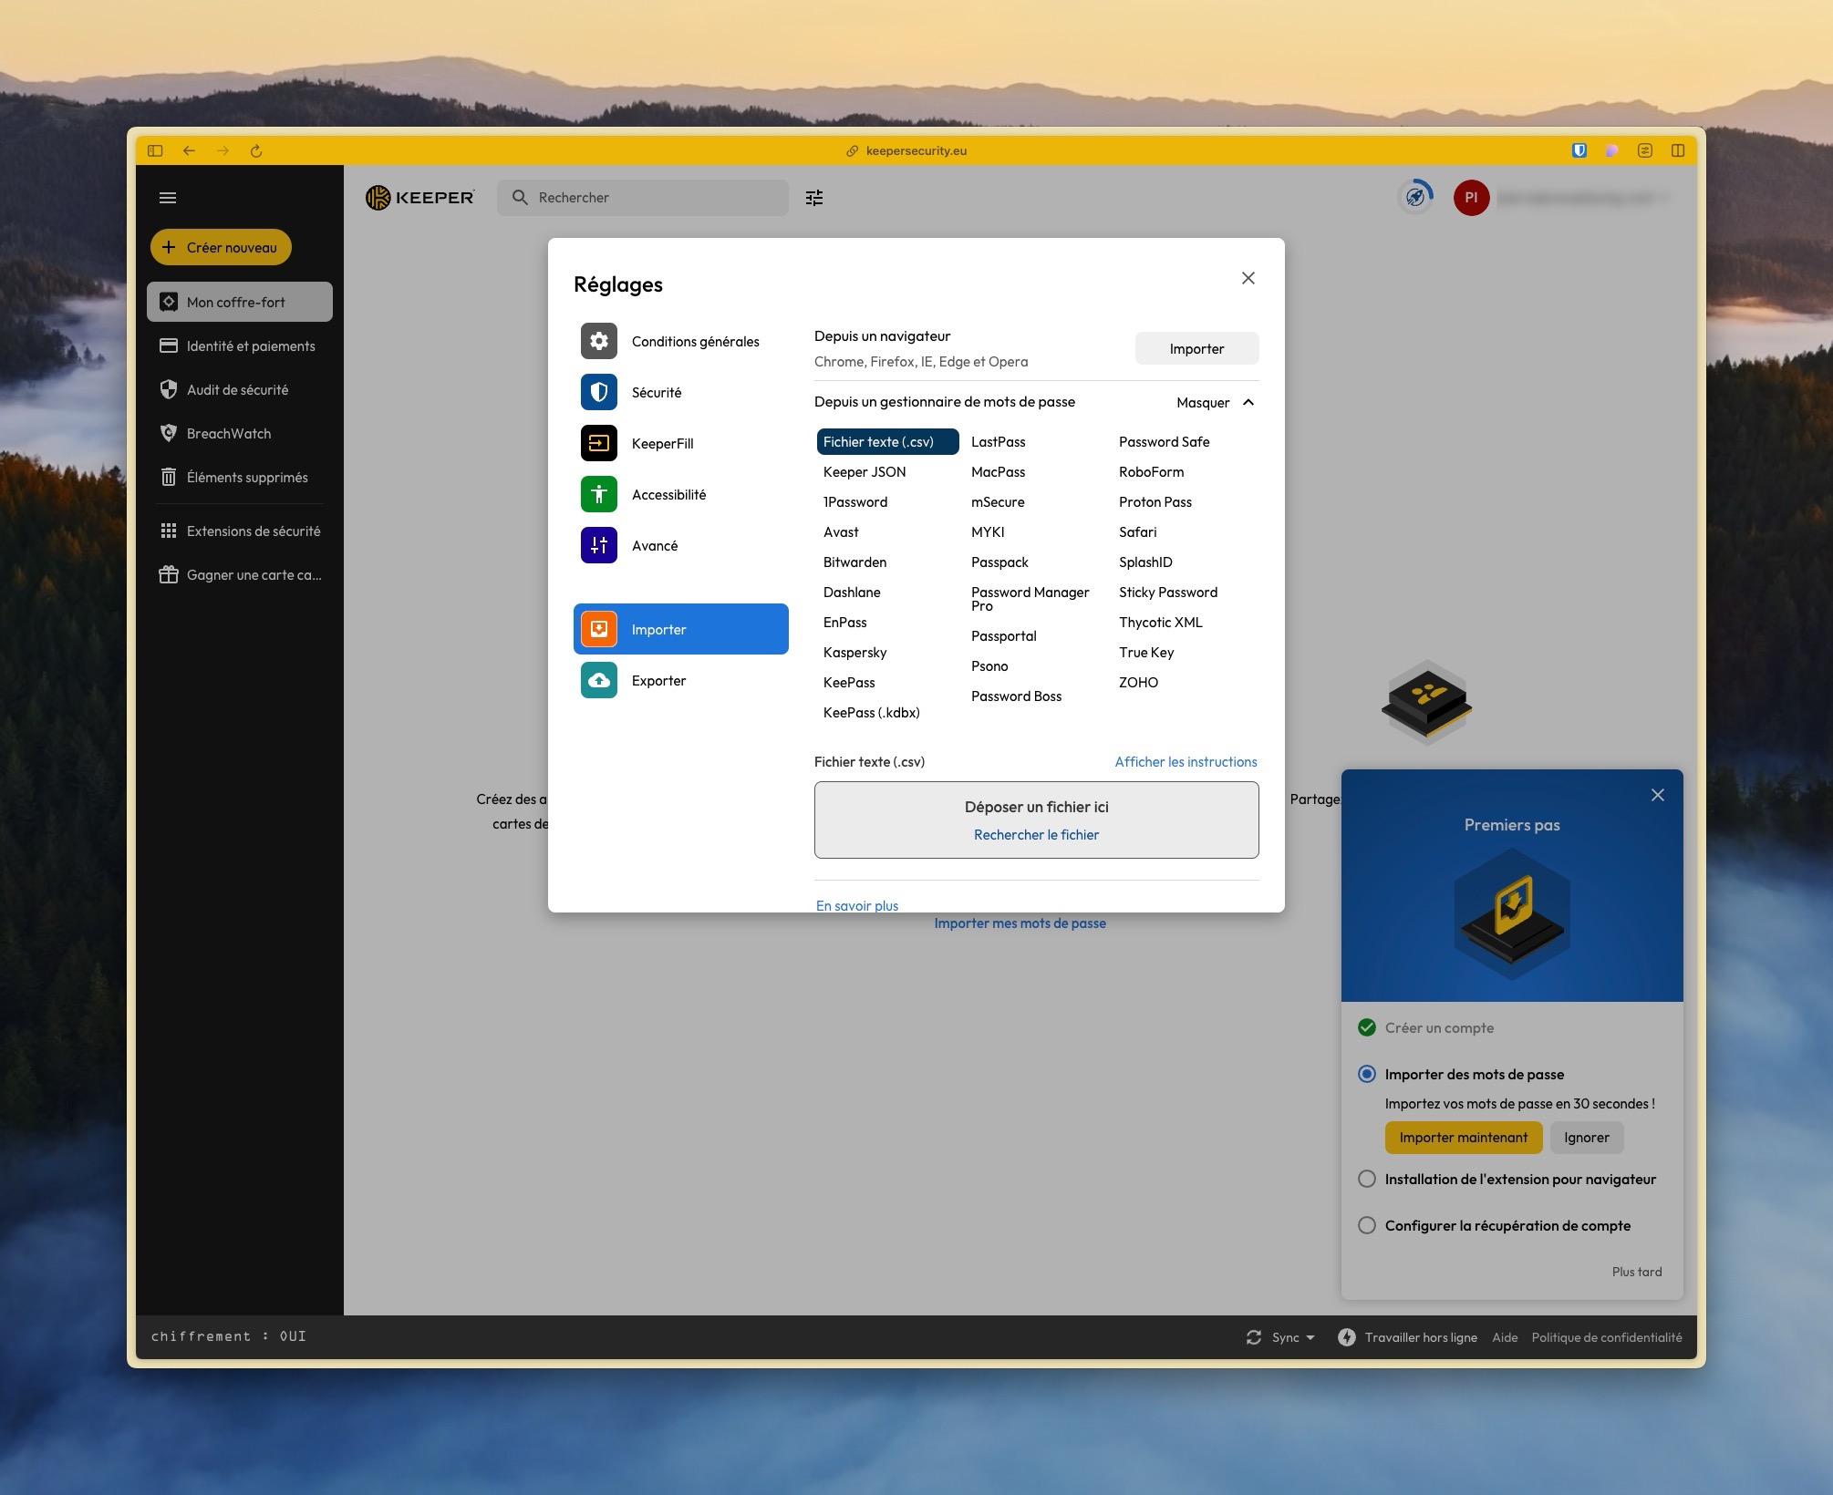Click the Déposer un fichier ici dropzone
The image size is (1833, 1495).
pos(1036,820)
